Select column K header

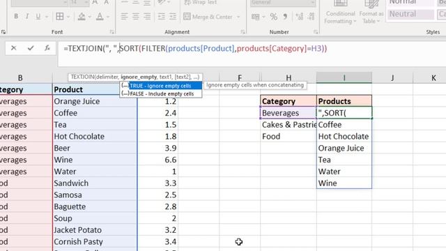pos(433,77)
